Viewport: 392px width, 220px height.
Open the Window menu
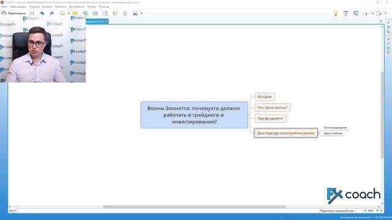click(x=92, y=7)
